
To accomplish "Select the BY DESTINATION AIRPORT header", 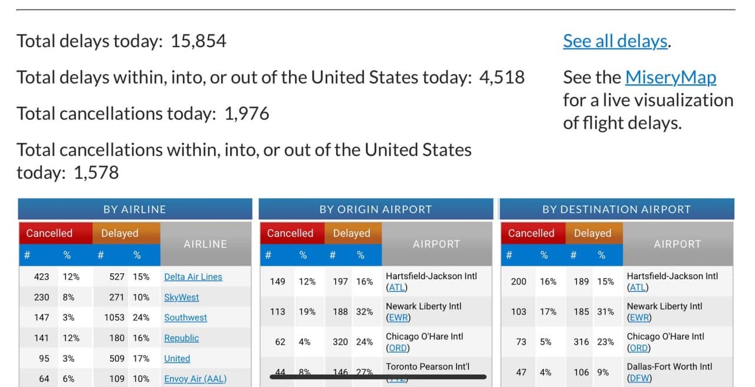I will tap(617, 209).
